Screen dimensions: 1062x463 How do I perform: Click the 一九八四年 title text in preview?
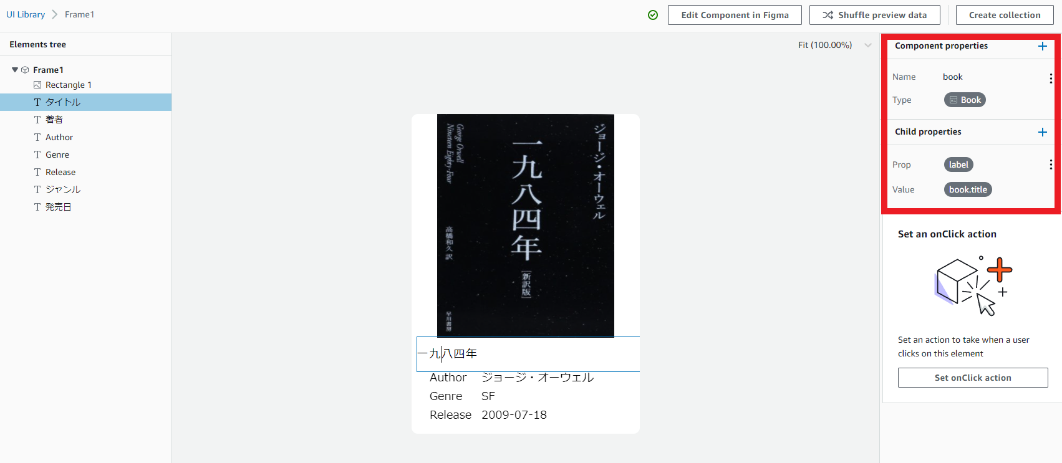click(x=448, y=353)
